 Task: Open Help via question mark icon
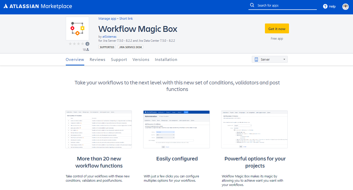click(325, 6)
